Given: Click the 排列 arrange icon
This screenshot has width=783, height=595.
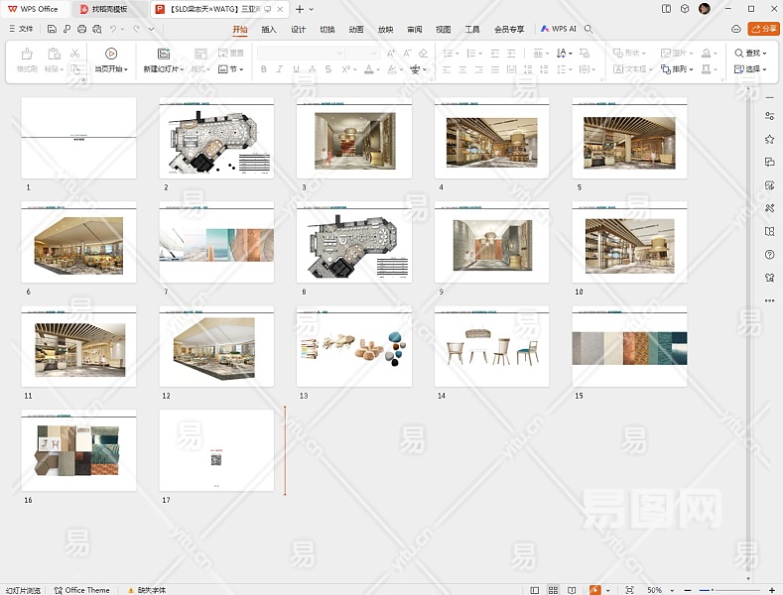Looking at the screenshot, I should [x=665, y=69].
